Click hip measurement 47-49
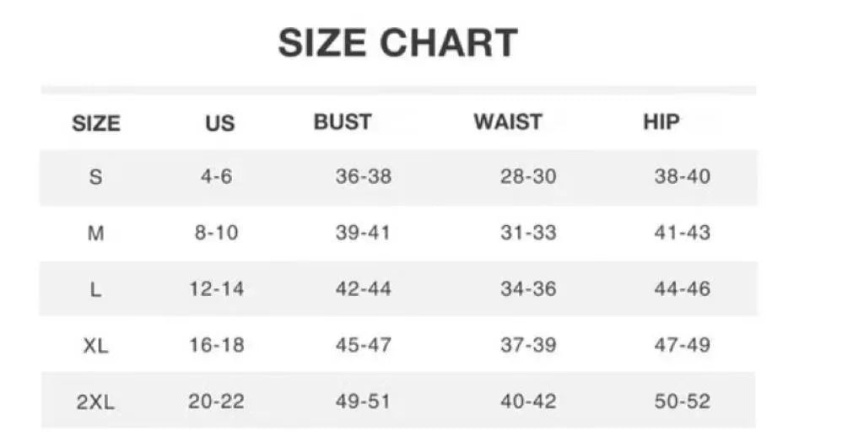This screenshot has height=442, width=864. click(683, 345)
